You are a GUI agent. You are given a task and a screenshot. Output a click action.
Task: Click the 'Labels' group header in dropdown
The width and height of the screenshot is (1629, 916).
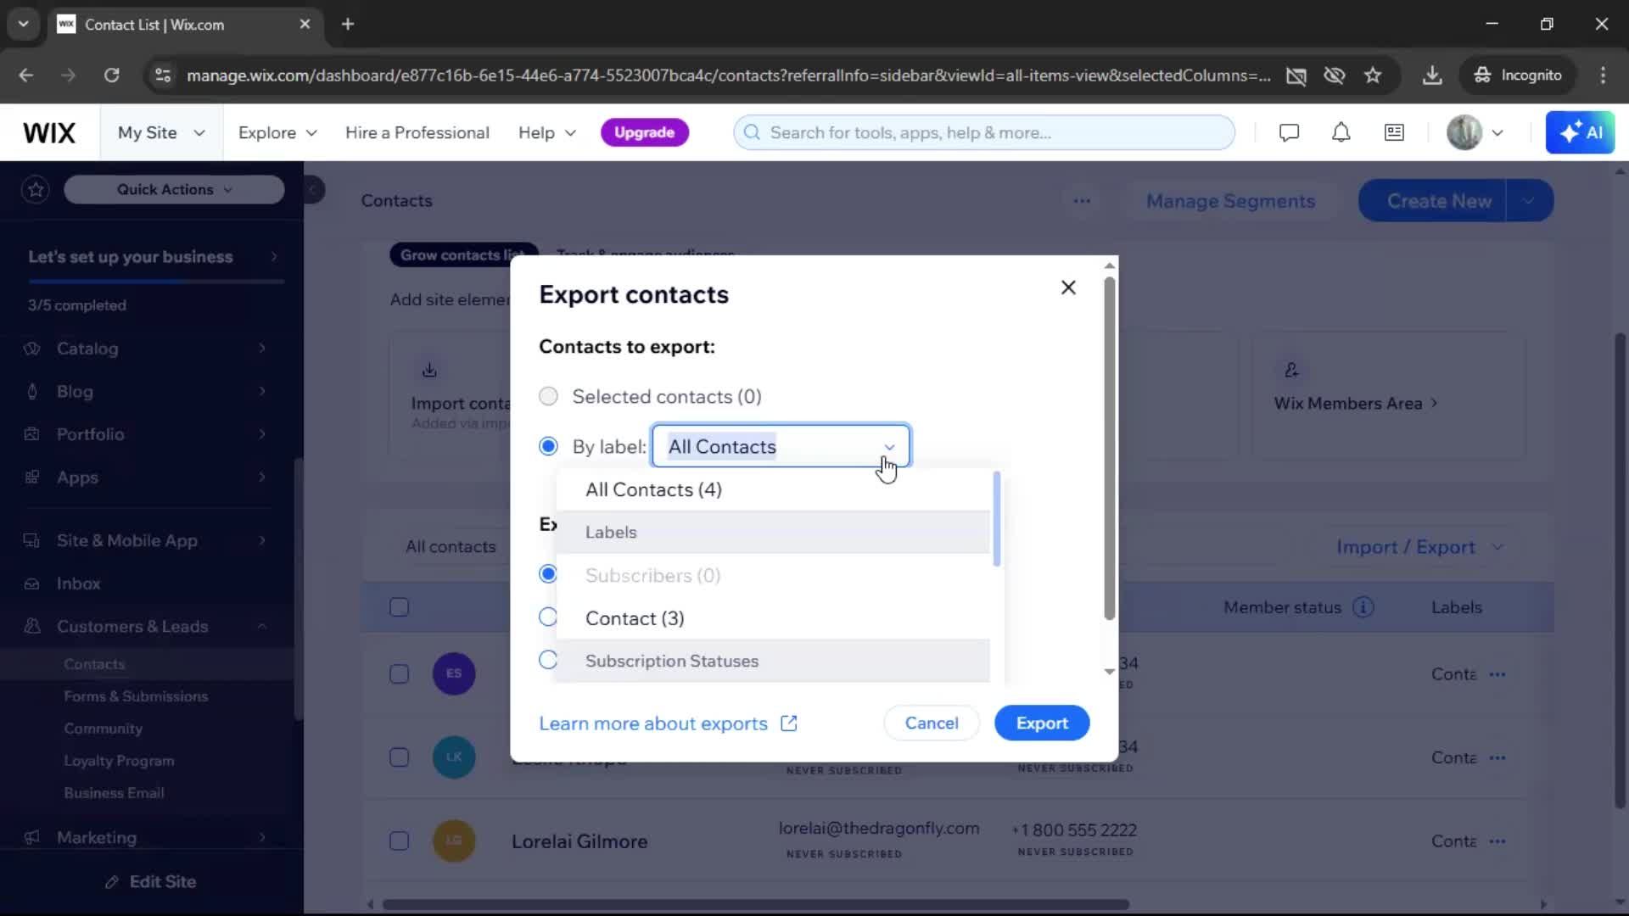tap(773, 532)
